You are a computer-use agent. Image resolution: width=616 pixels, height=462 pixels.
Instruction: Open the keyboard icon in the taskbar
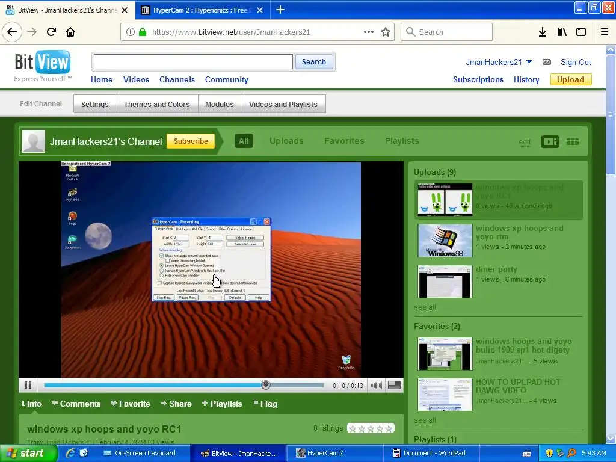[x=527, y=454]
